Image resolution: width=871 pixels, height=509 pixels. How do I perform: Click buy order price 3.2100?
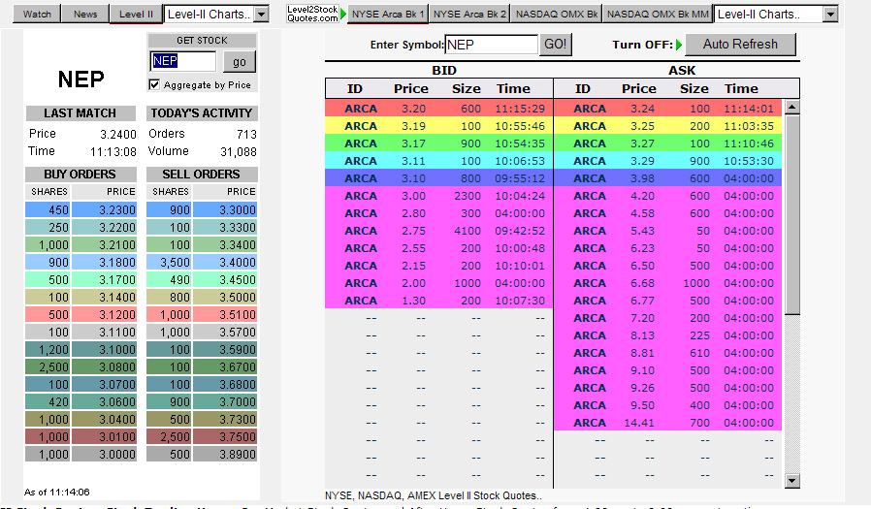105,244
